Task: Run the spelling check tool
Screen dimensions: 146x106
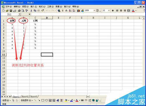Action: [x=27, y=11]
